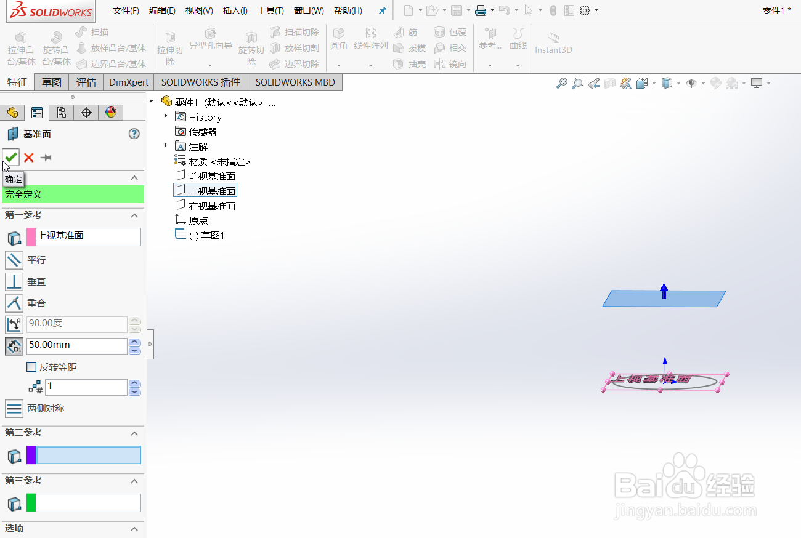Collapse the 选项 section
The height and width of the screenshot is (538, 801).
coord(134,529)
